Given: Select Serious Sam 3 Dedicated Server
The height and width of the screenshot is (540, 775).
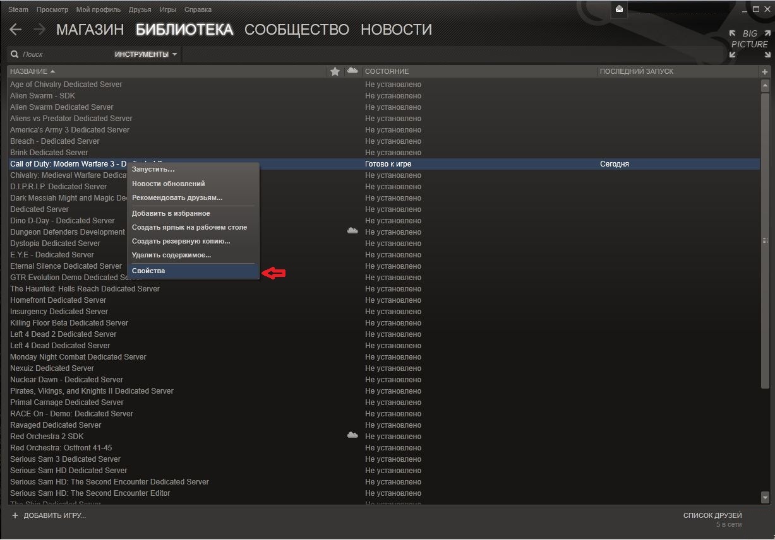Looking at the screenshot, I should (x=65, y=459).
